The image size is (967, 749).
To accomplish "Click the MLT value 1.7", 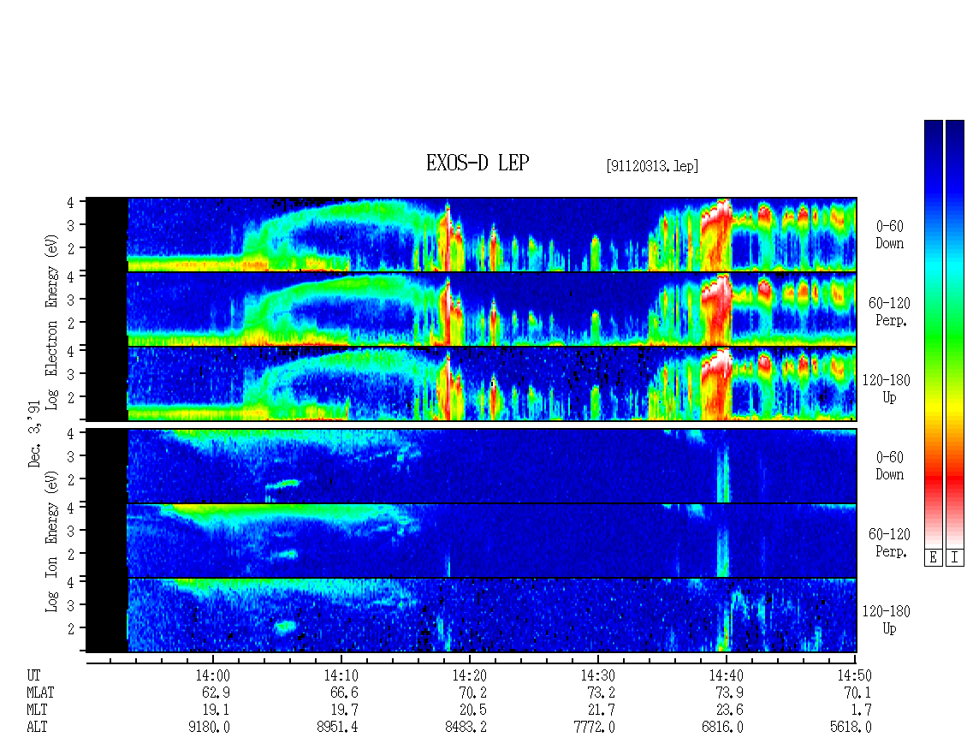I will point(862,710).
